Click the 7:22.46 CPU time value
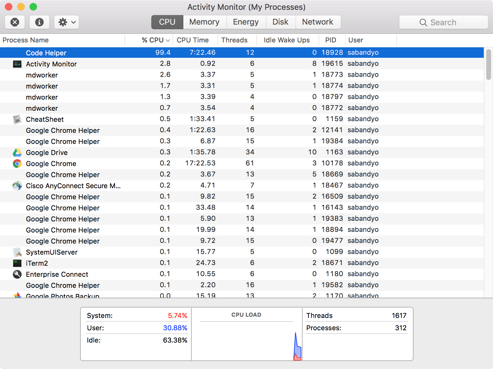 [202, 53]
